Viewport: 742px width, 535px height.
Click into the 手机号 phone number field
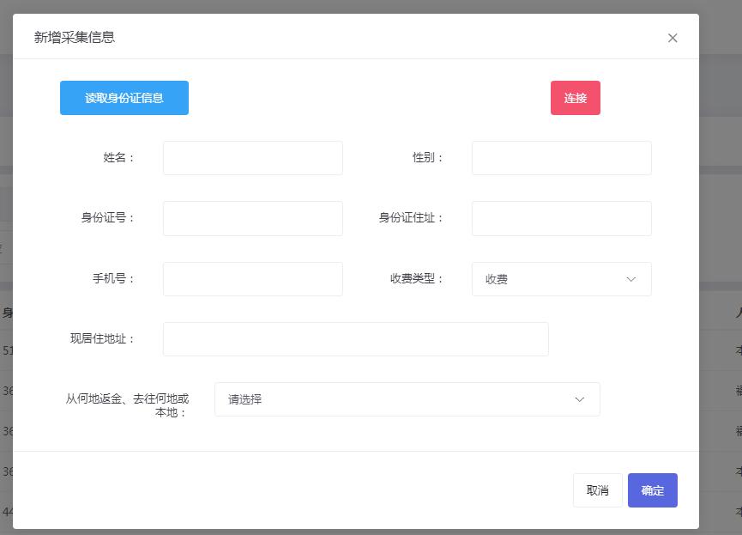[252, 278]
